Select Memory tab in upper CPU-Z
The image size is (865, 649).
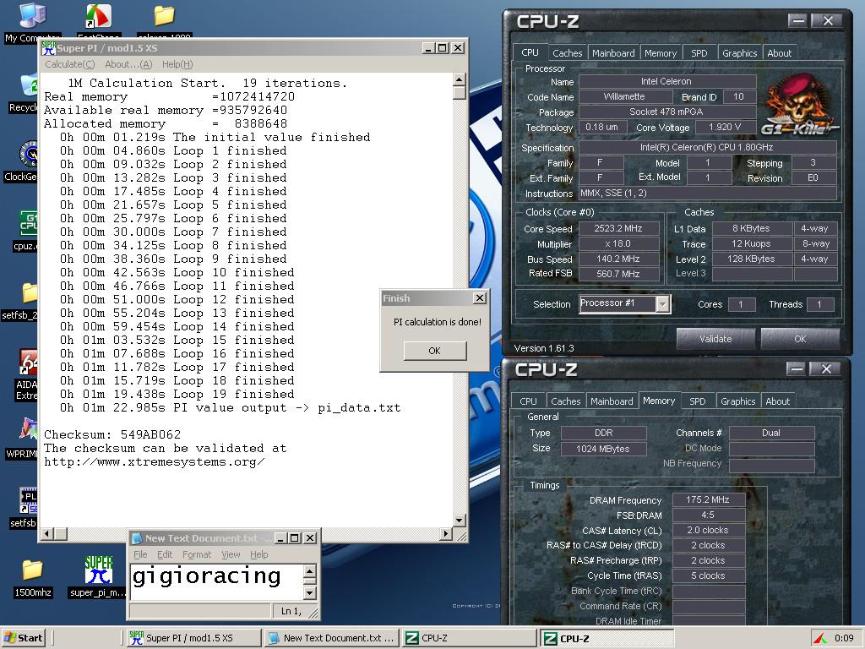pyautogui.click(x=661, y=53)
